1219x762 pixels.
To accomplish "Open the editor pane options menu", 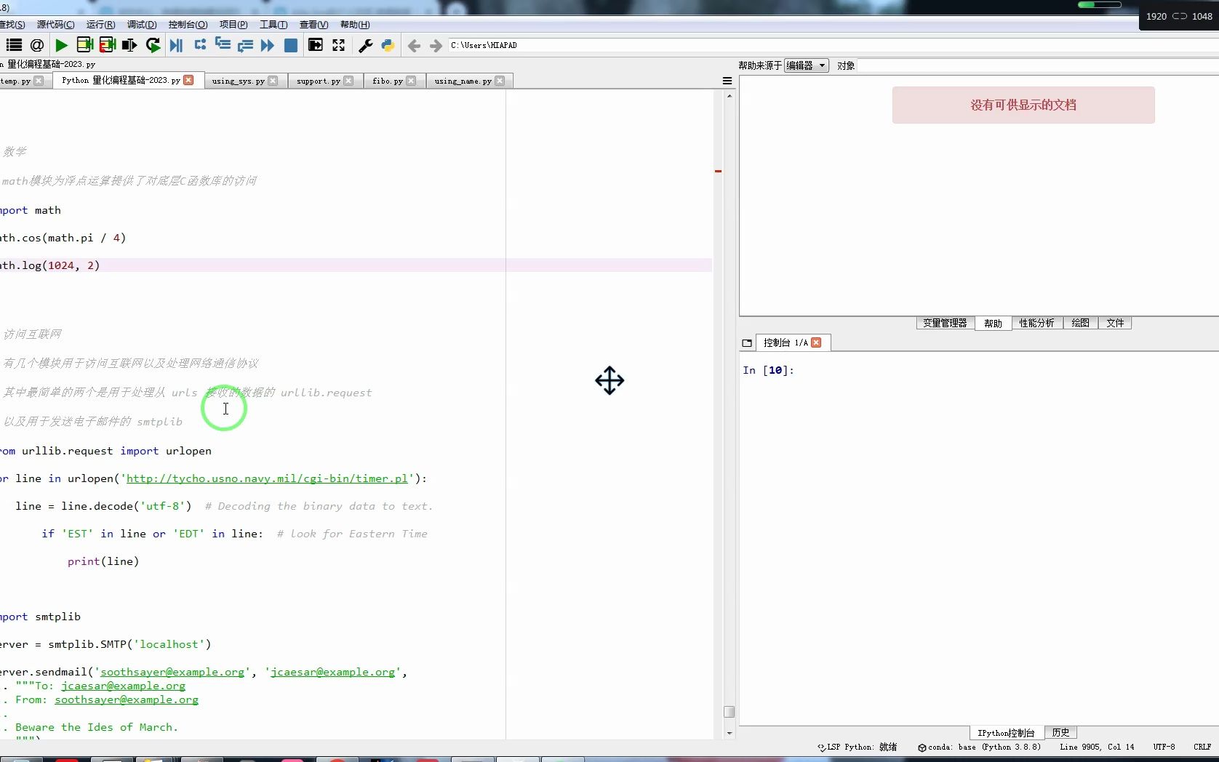I will pos(727,81).
